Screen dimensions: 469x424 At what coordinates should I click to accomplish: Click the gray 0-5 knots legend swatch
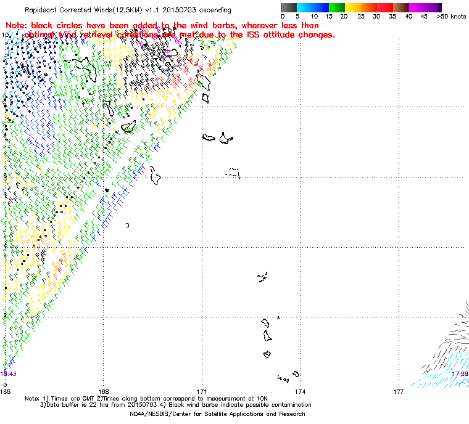[289, 7]
